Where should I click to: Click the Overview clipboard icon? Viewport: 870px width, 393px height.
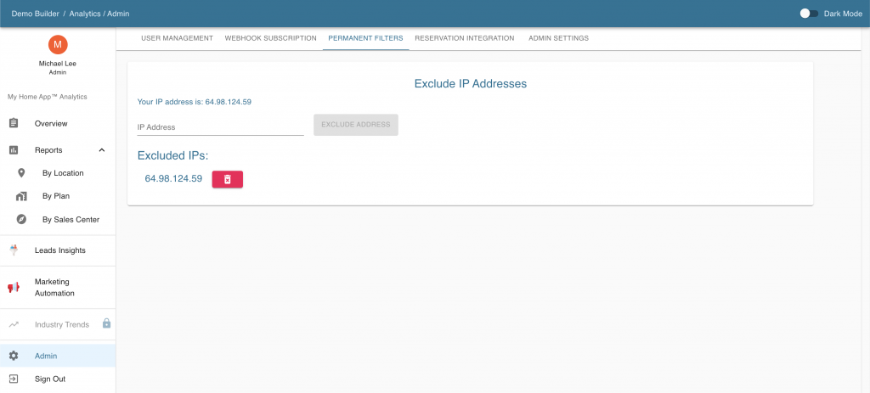coord(14,123)
